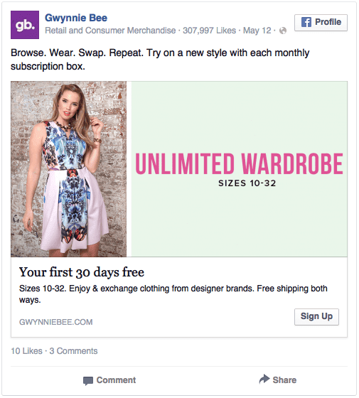Click the UNLIMITED WARDROBE banner text
Viewport: 359px width, 398px height.
tap(239, 163)
